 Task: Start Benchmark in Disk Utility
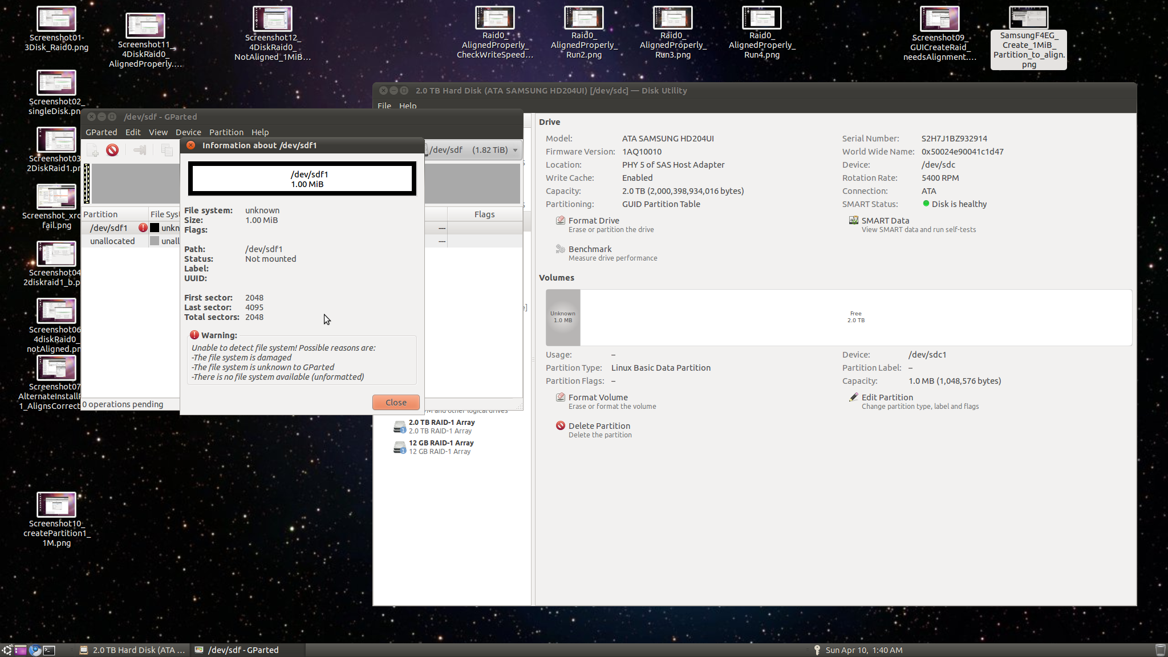pos(606,253)
